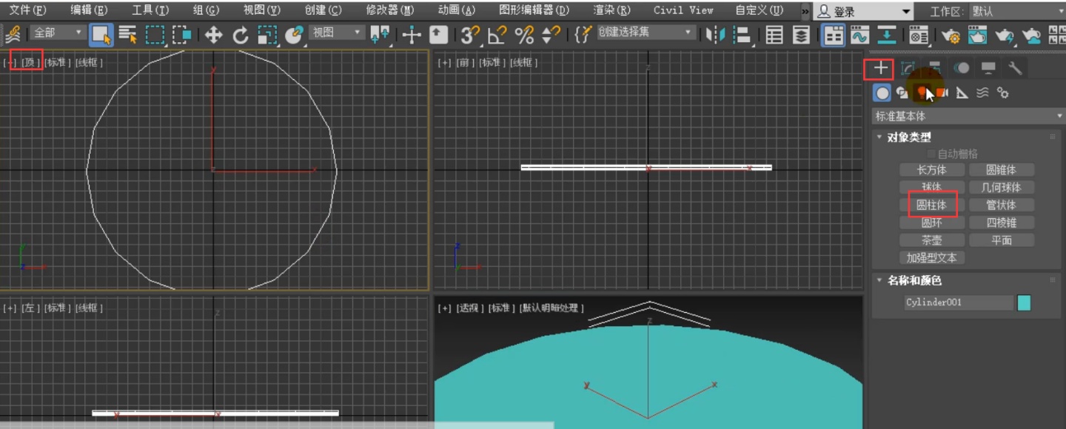Open the Space Warps wave category
Viewport: 1066px width, 429px height.
(982, 92)
